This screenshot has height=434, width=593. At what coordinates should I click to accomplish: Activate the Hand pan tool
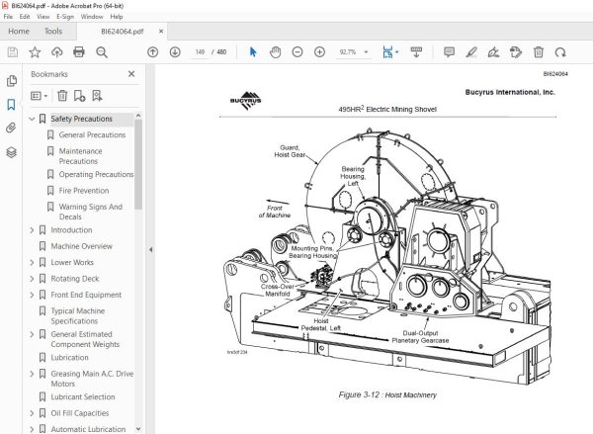click(276, 51)
